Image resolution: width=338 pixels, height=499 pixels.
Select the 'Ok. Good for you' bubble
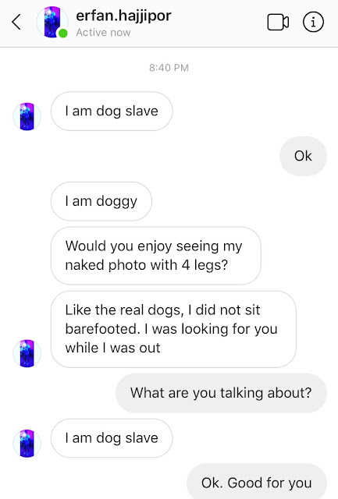(257, 482)
